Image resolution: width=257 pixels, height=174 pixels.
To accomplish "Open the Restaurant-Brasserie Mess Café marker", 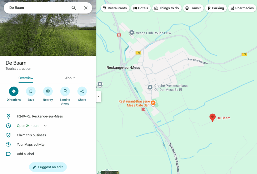I will [x=153, y=103].
